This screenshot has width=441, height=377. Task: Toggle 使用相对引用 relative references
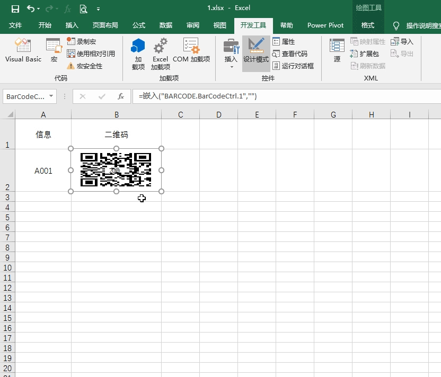[x=91, y=53]
